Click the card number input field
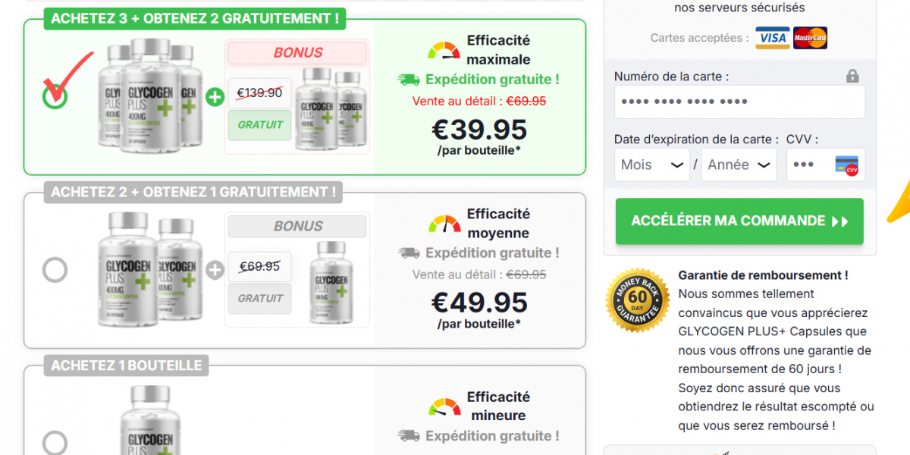This screenshot has width=910, height=455. (739, 102)
